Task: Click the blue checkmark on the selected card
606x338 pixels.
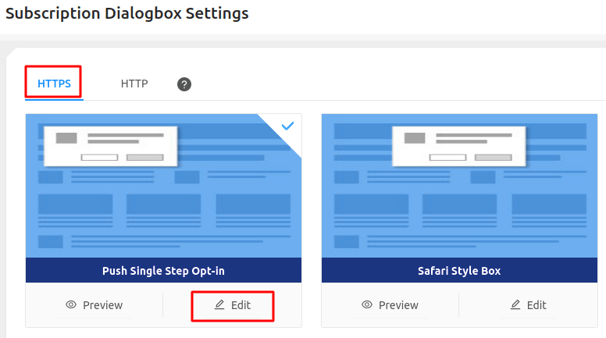Action: pos(287,126)
